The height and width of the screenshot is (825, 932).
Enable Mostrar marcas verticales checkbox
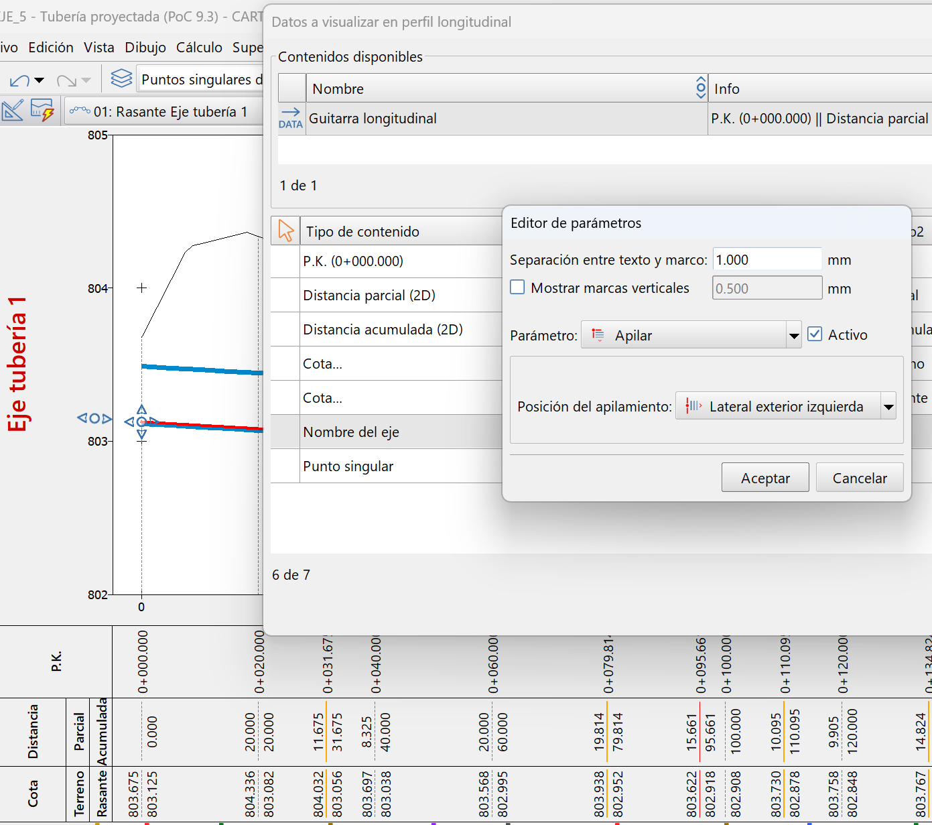point(517,288)
